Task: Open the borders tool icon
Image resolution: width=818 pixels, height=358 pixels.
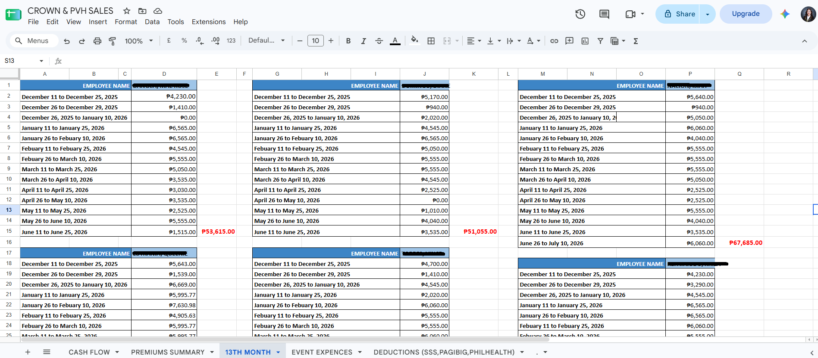Action: [431, 41]
